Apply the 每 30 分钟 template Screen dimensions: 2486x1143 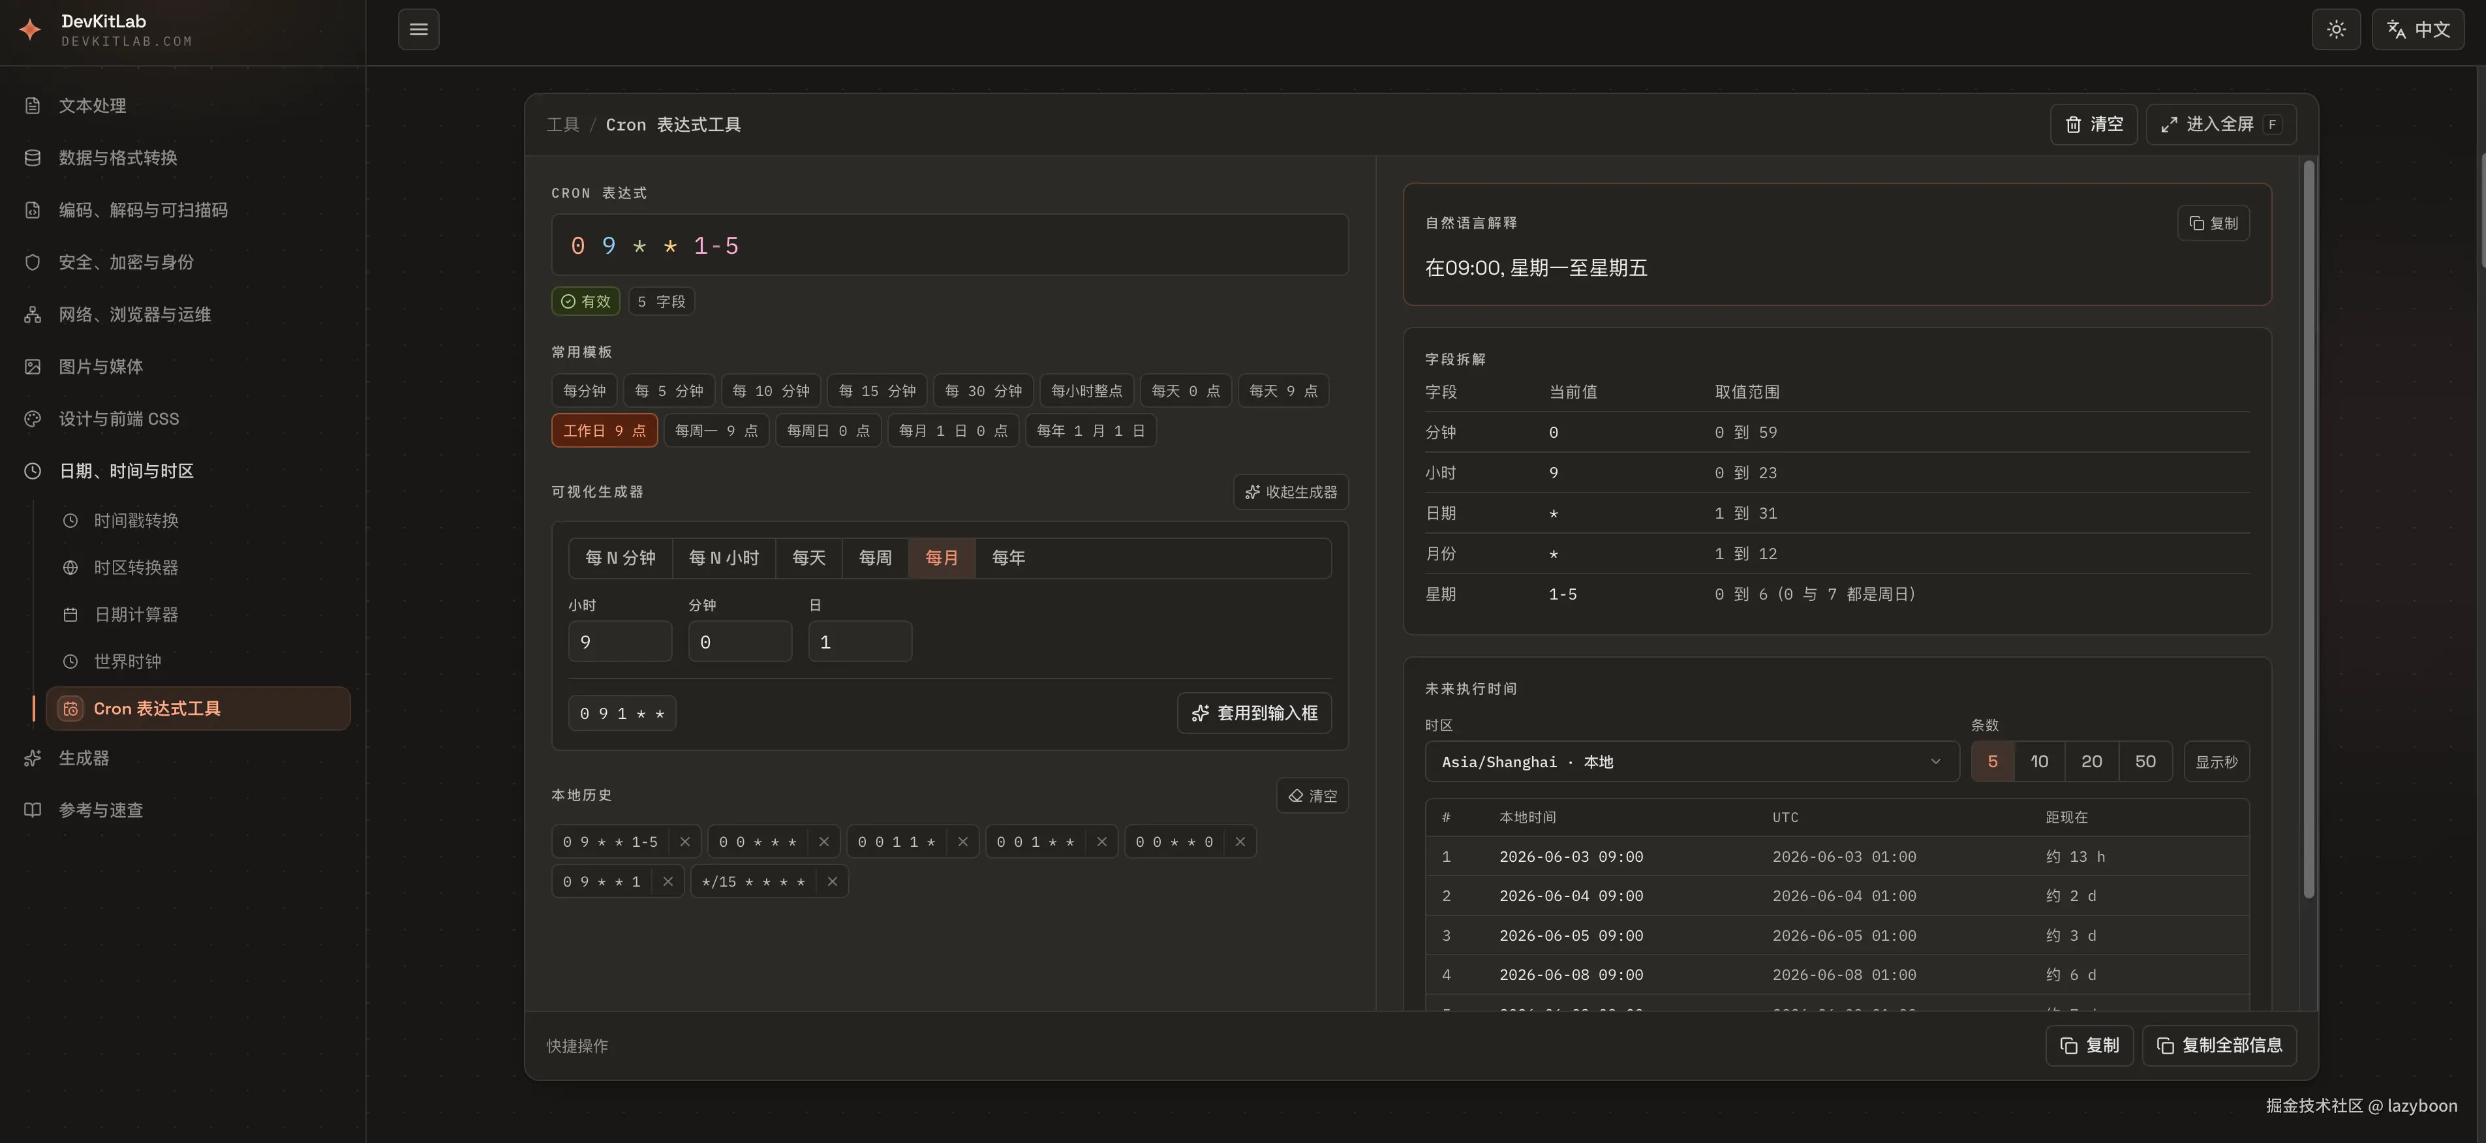coord(983,391)
